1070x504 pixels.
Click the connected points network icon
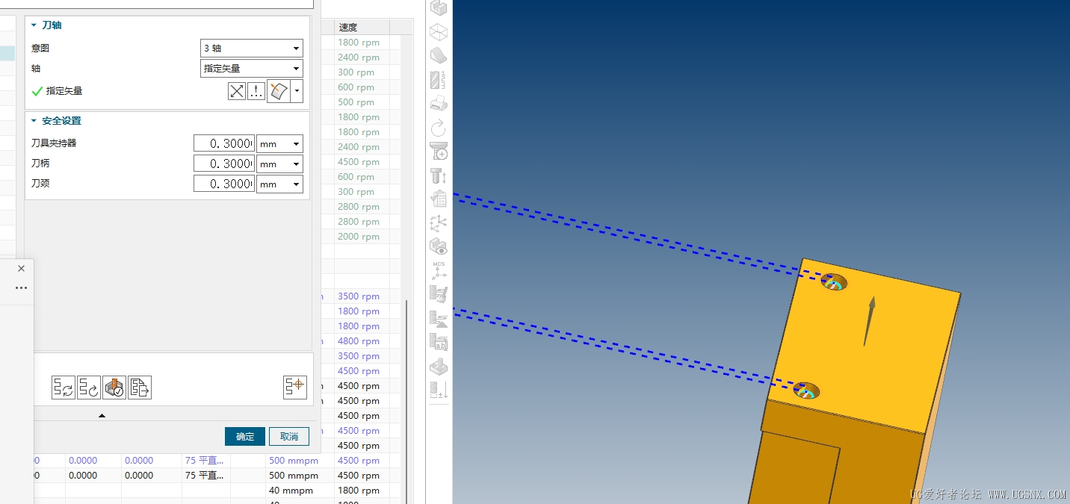pyautogui.click(x=439, y=223)
